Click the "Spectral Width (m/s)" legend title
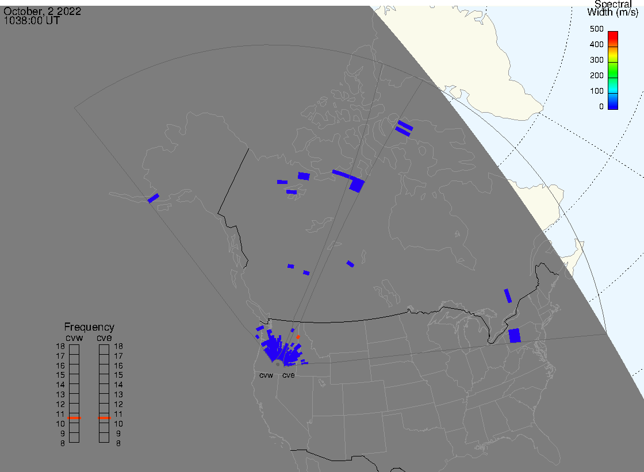This screenshot has width=644, height=472. pyautogui.click(x=613, y=8)
